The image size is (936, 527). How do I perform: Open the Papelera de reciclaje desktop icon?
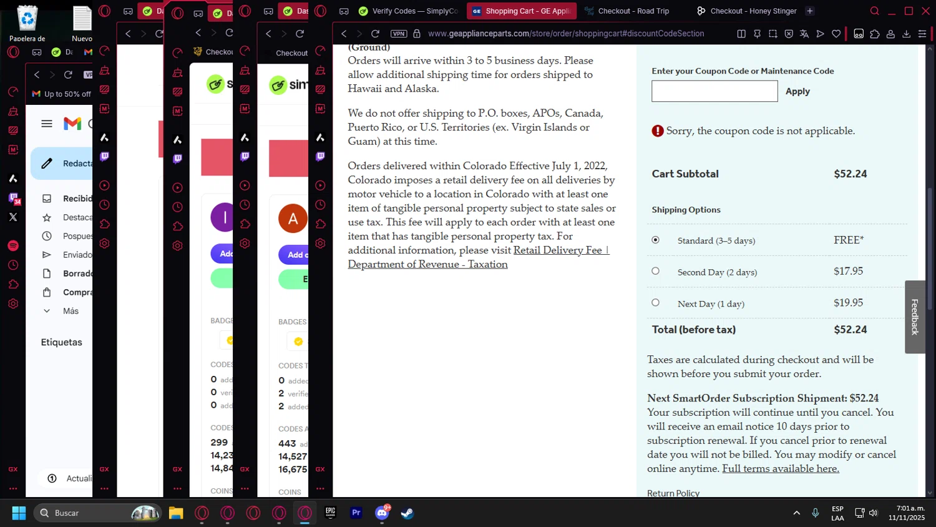point(27,24)
